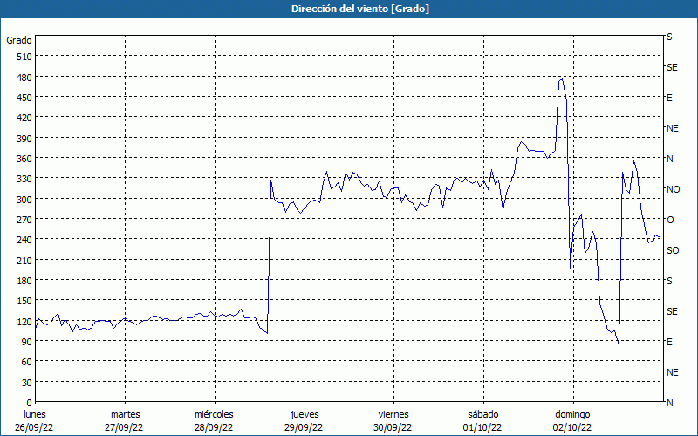This screenshot has width=698, height=436.
Task: Click the date "30/09/22"
Action: [x=392, y=427]
